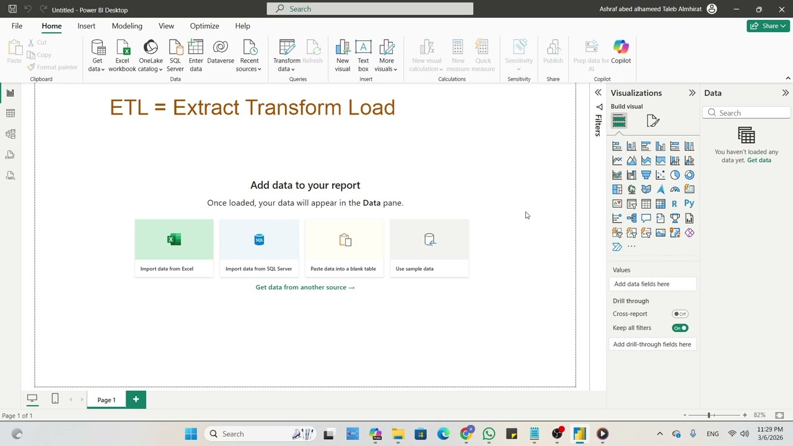Open TMDL view in left sidebar
The image size is (793, 446).
tap(11, 176)
